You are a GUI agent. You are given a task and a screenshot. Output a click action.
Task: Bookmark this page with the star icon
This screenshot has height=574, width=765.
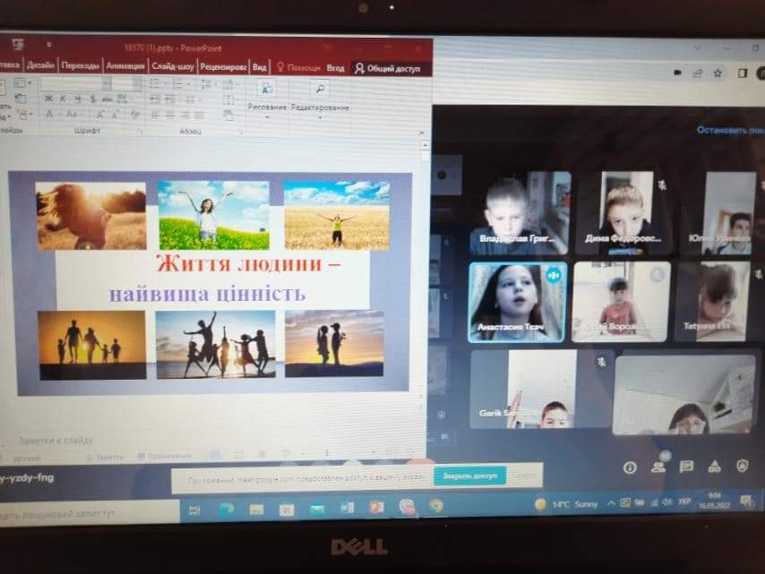[x=718, y=73]
